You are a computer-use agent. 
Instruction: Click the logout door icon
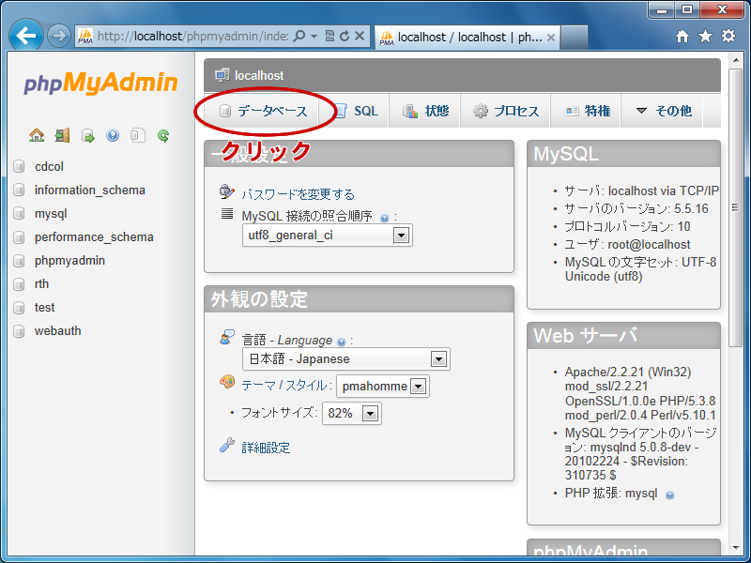[x=62, y=135]
